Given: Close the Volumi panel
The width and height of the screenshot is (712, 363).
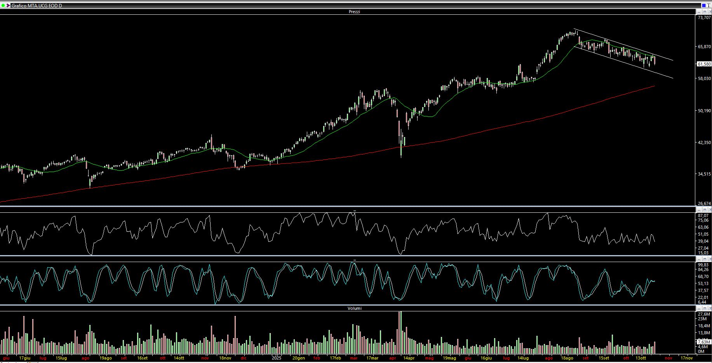Looking at the screenshot, I should 709,308.
